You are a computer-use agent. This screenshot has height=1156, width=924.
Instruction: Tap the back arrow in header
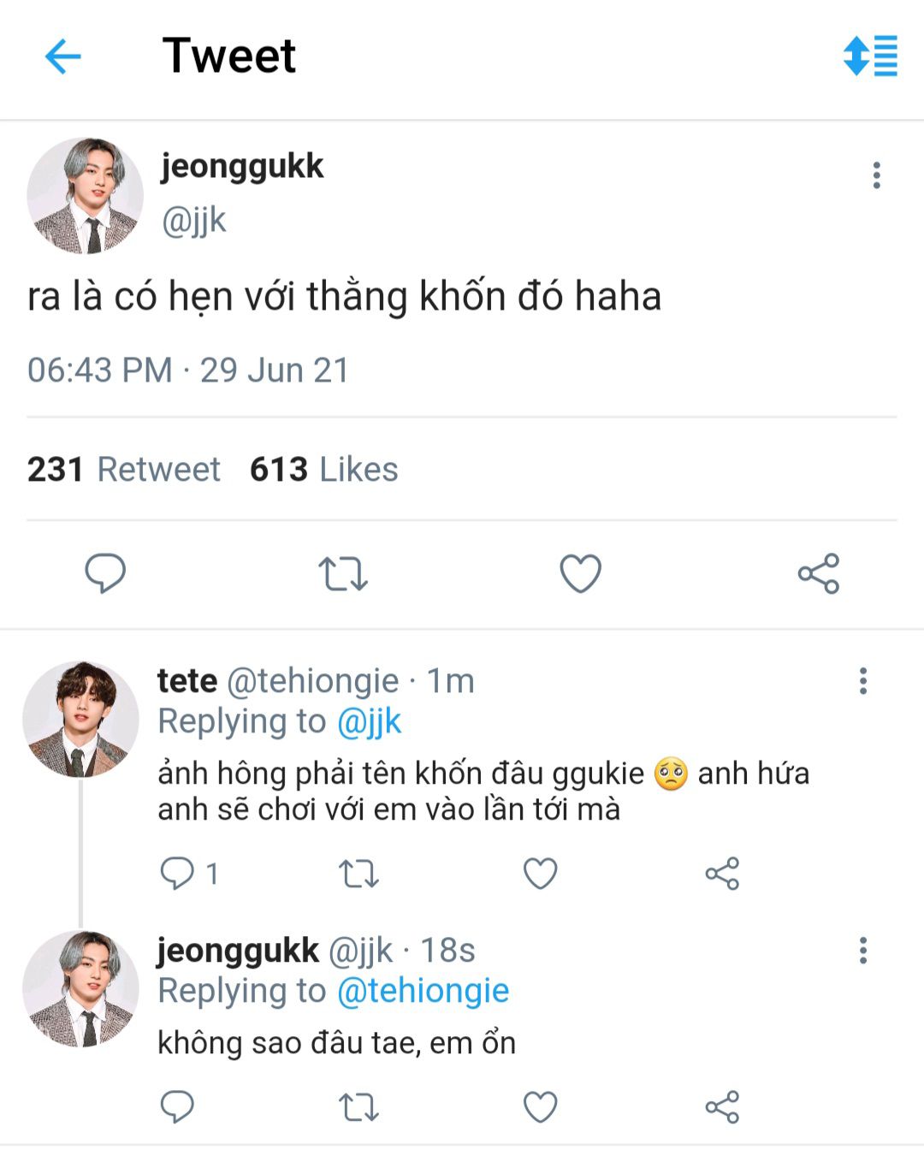(62, 57)
